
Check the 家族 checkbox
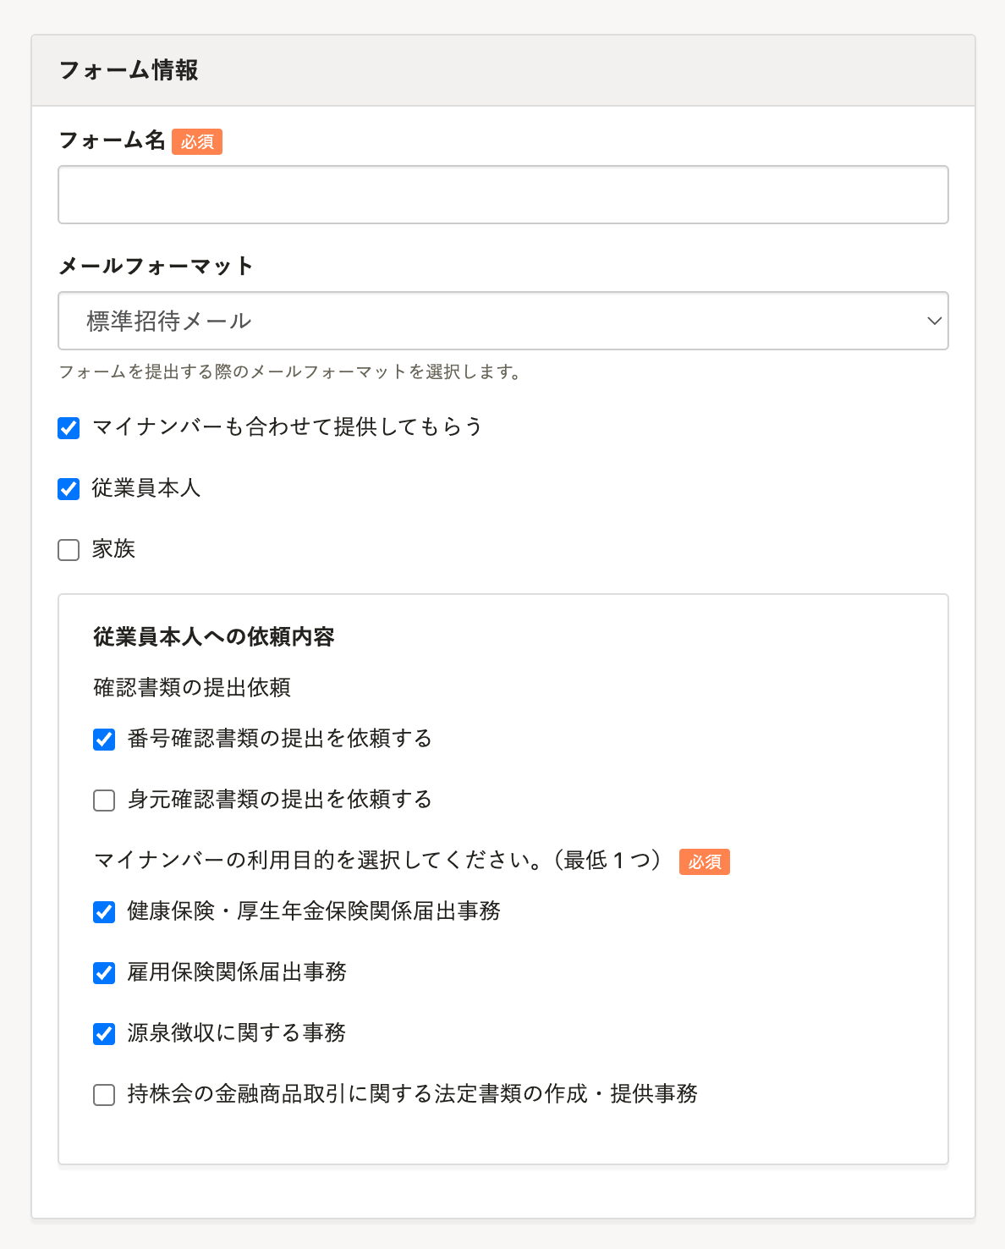pyautogui.click(x=69, y=550)
